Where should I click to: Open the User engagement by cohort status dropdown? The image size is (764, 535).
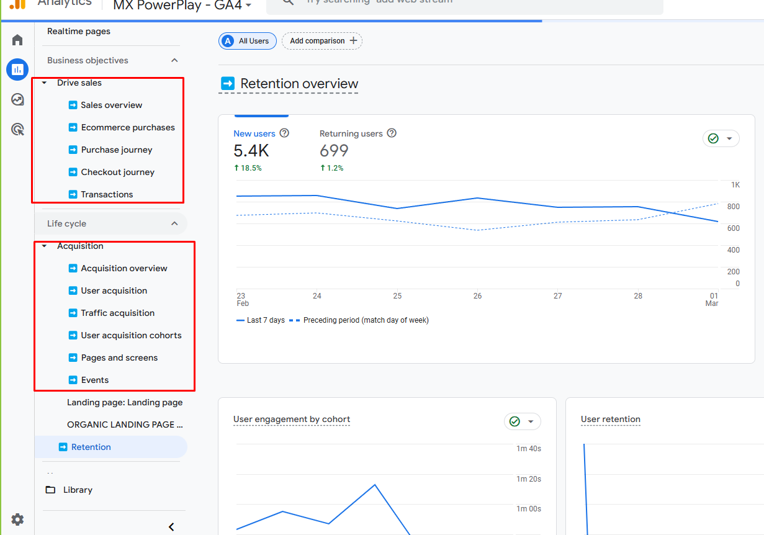(x=523, y=421)
